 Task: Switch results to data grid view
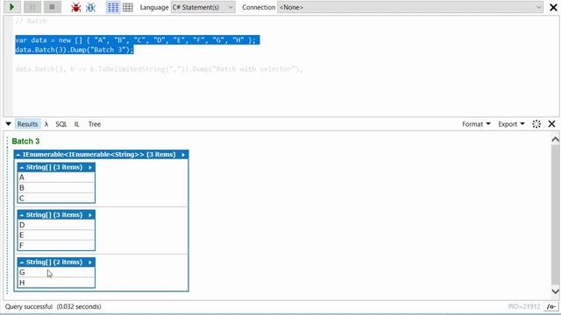point(128,8)
